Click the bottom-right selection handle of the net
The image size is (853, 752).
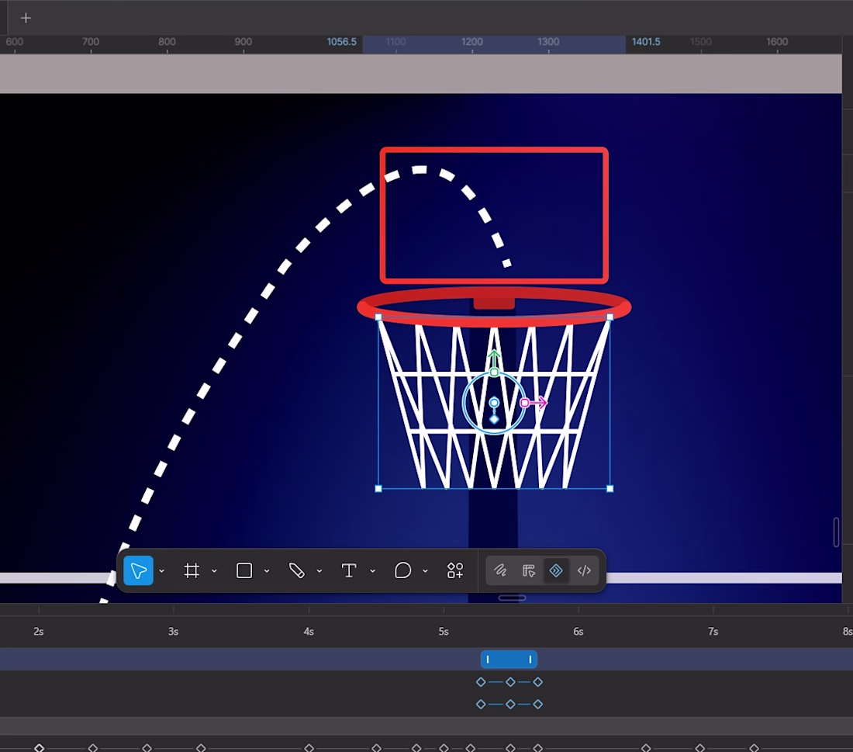pyautogui.click(x=610, y=488)
